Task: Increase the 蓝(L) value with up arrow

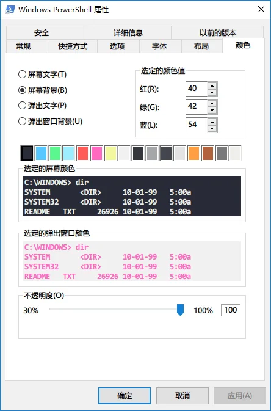Action: tap(212, 122)
